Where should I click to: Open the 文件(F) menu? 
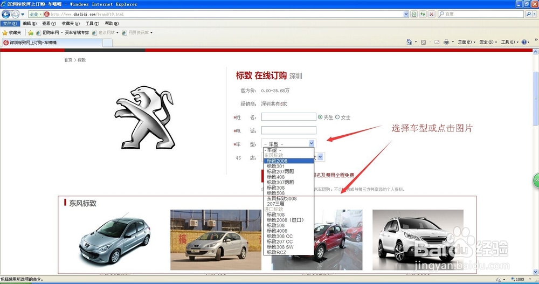click(10, 23)
